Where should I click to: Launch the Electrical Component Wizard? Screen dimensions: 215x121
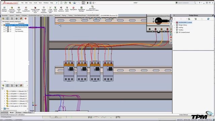point(12,10)
